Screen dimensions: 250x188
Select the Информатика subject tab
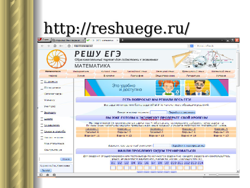click(81, 71)
